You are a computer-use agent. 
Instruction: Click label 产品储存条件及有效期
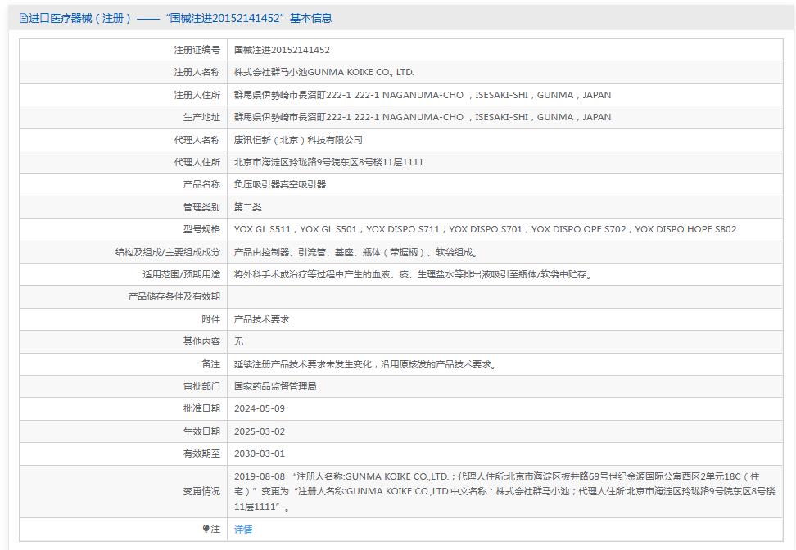(x=174, y=296)
